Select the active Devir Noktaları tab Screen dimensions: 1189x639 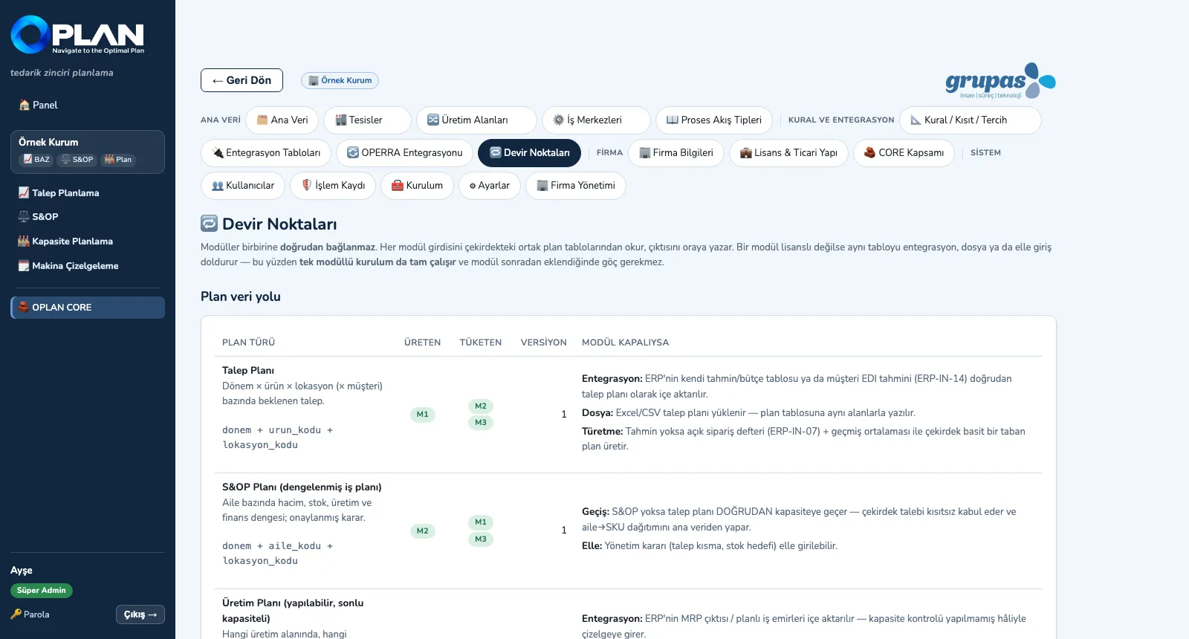click(529, 152)
